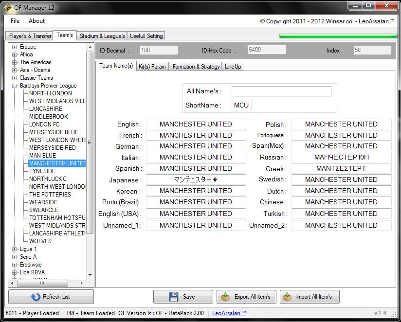Image resolution: width=401 pixels, height=322 pixels.
Task: Open the Kit(s) Param tab
Action: tap(152, 67)
